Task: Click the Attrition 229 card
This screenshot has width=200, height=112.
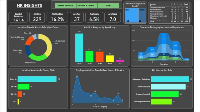Action: click(x=37, y=17)
